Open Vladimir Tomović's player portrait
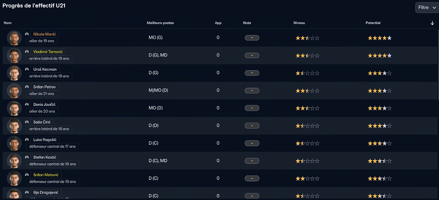The image size is (439, 200). [x=14, y=55]
